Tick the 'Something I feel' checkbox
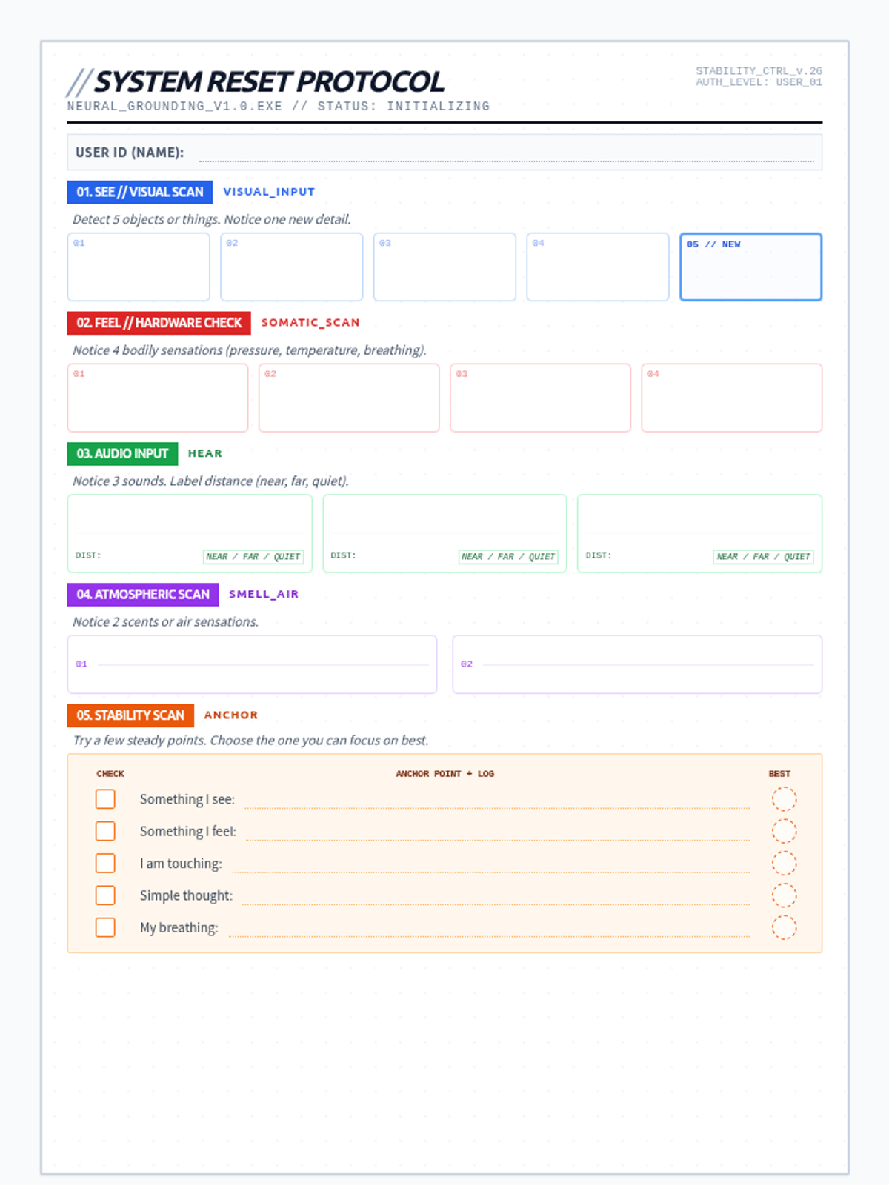Screen dimensions: 889x1185 105,831
